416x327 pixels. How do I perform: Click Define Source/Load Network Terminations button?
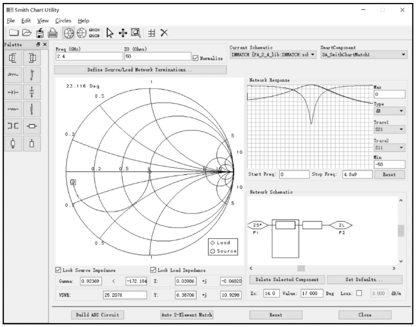(x=140, y=70)
